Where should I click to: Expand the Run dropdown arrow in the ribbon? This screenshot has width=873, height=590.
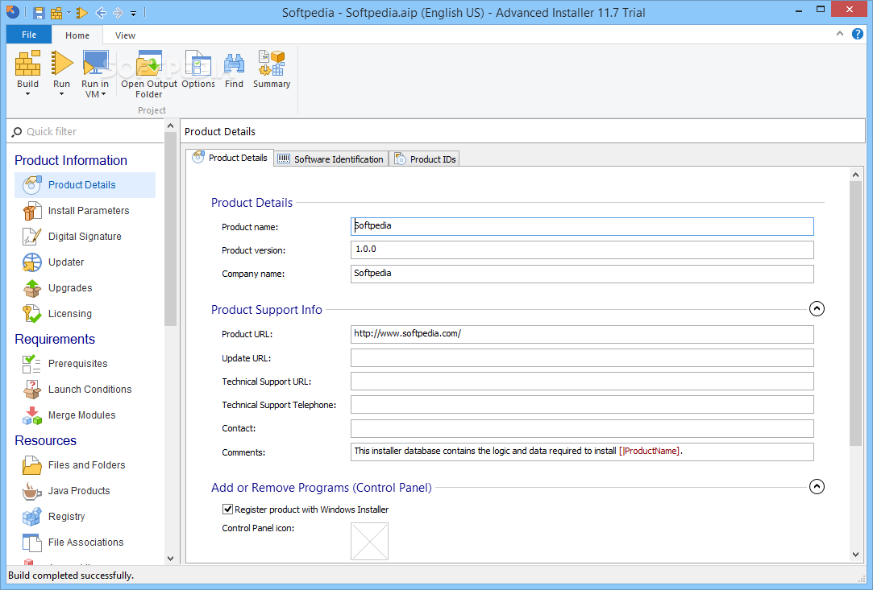62,94
